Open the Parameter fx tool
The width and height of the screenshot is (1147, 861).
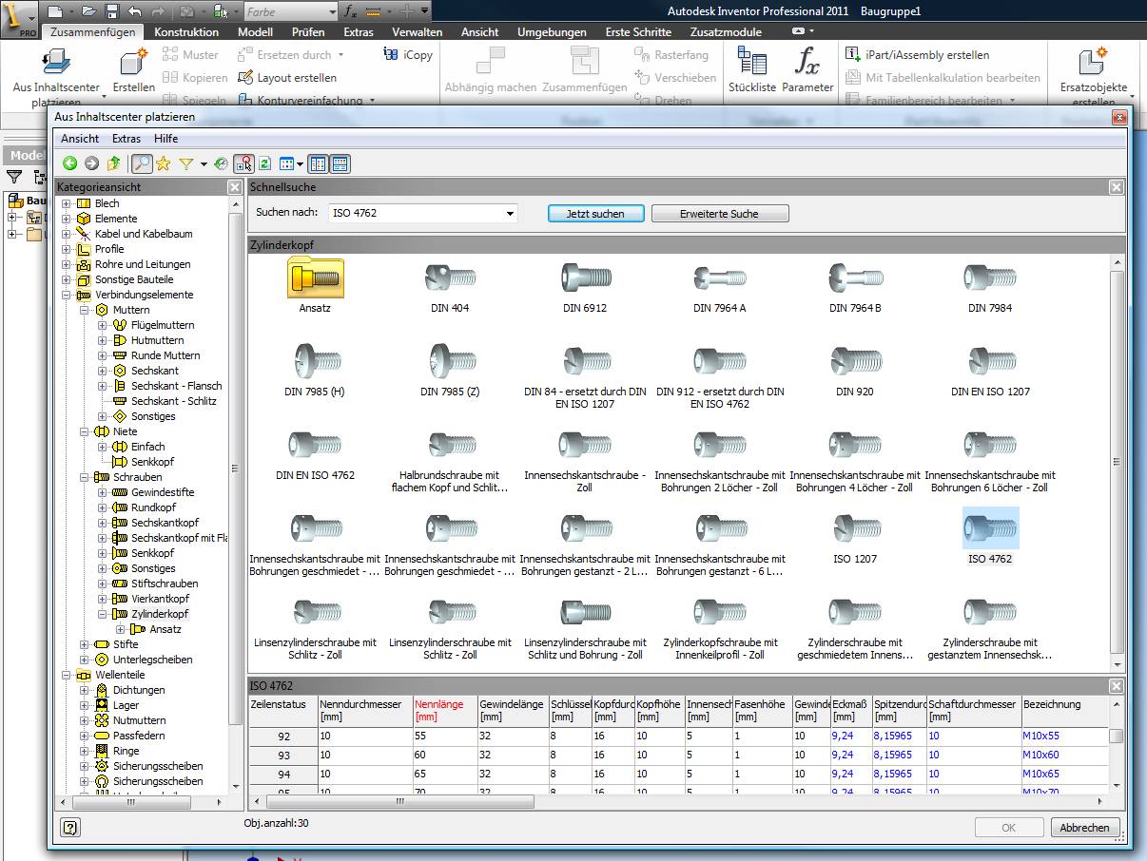807,69
